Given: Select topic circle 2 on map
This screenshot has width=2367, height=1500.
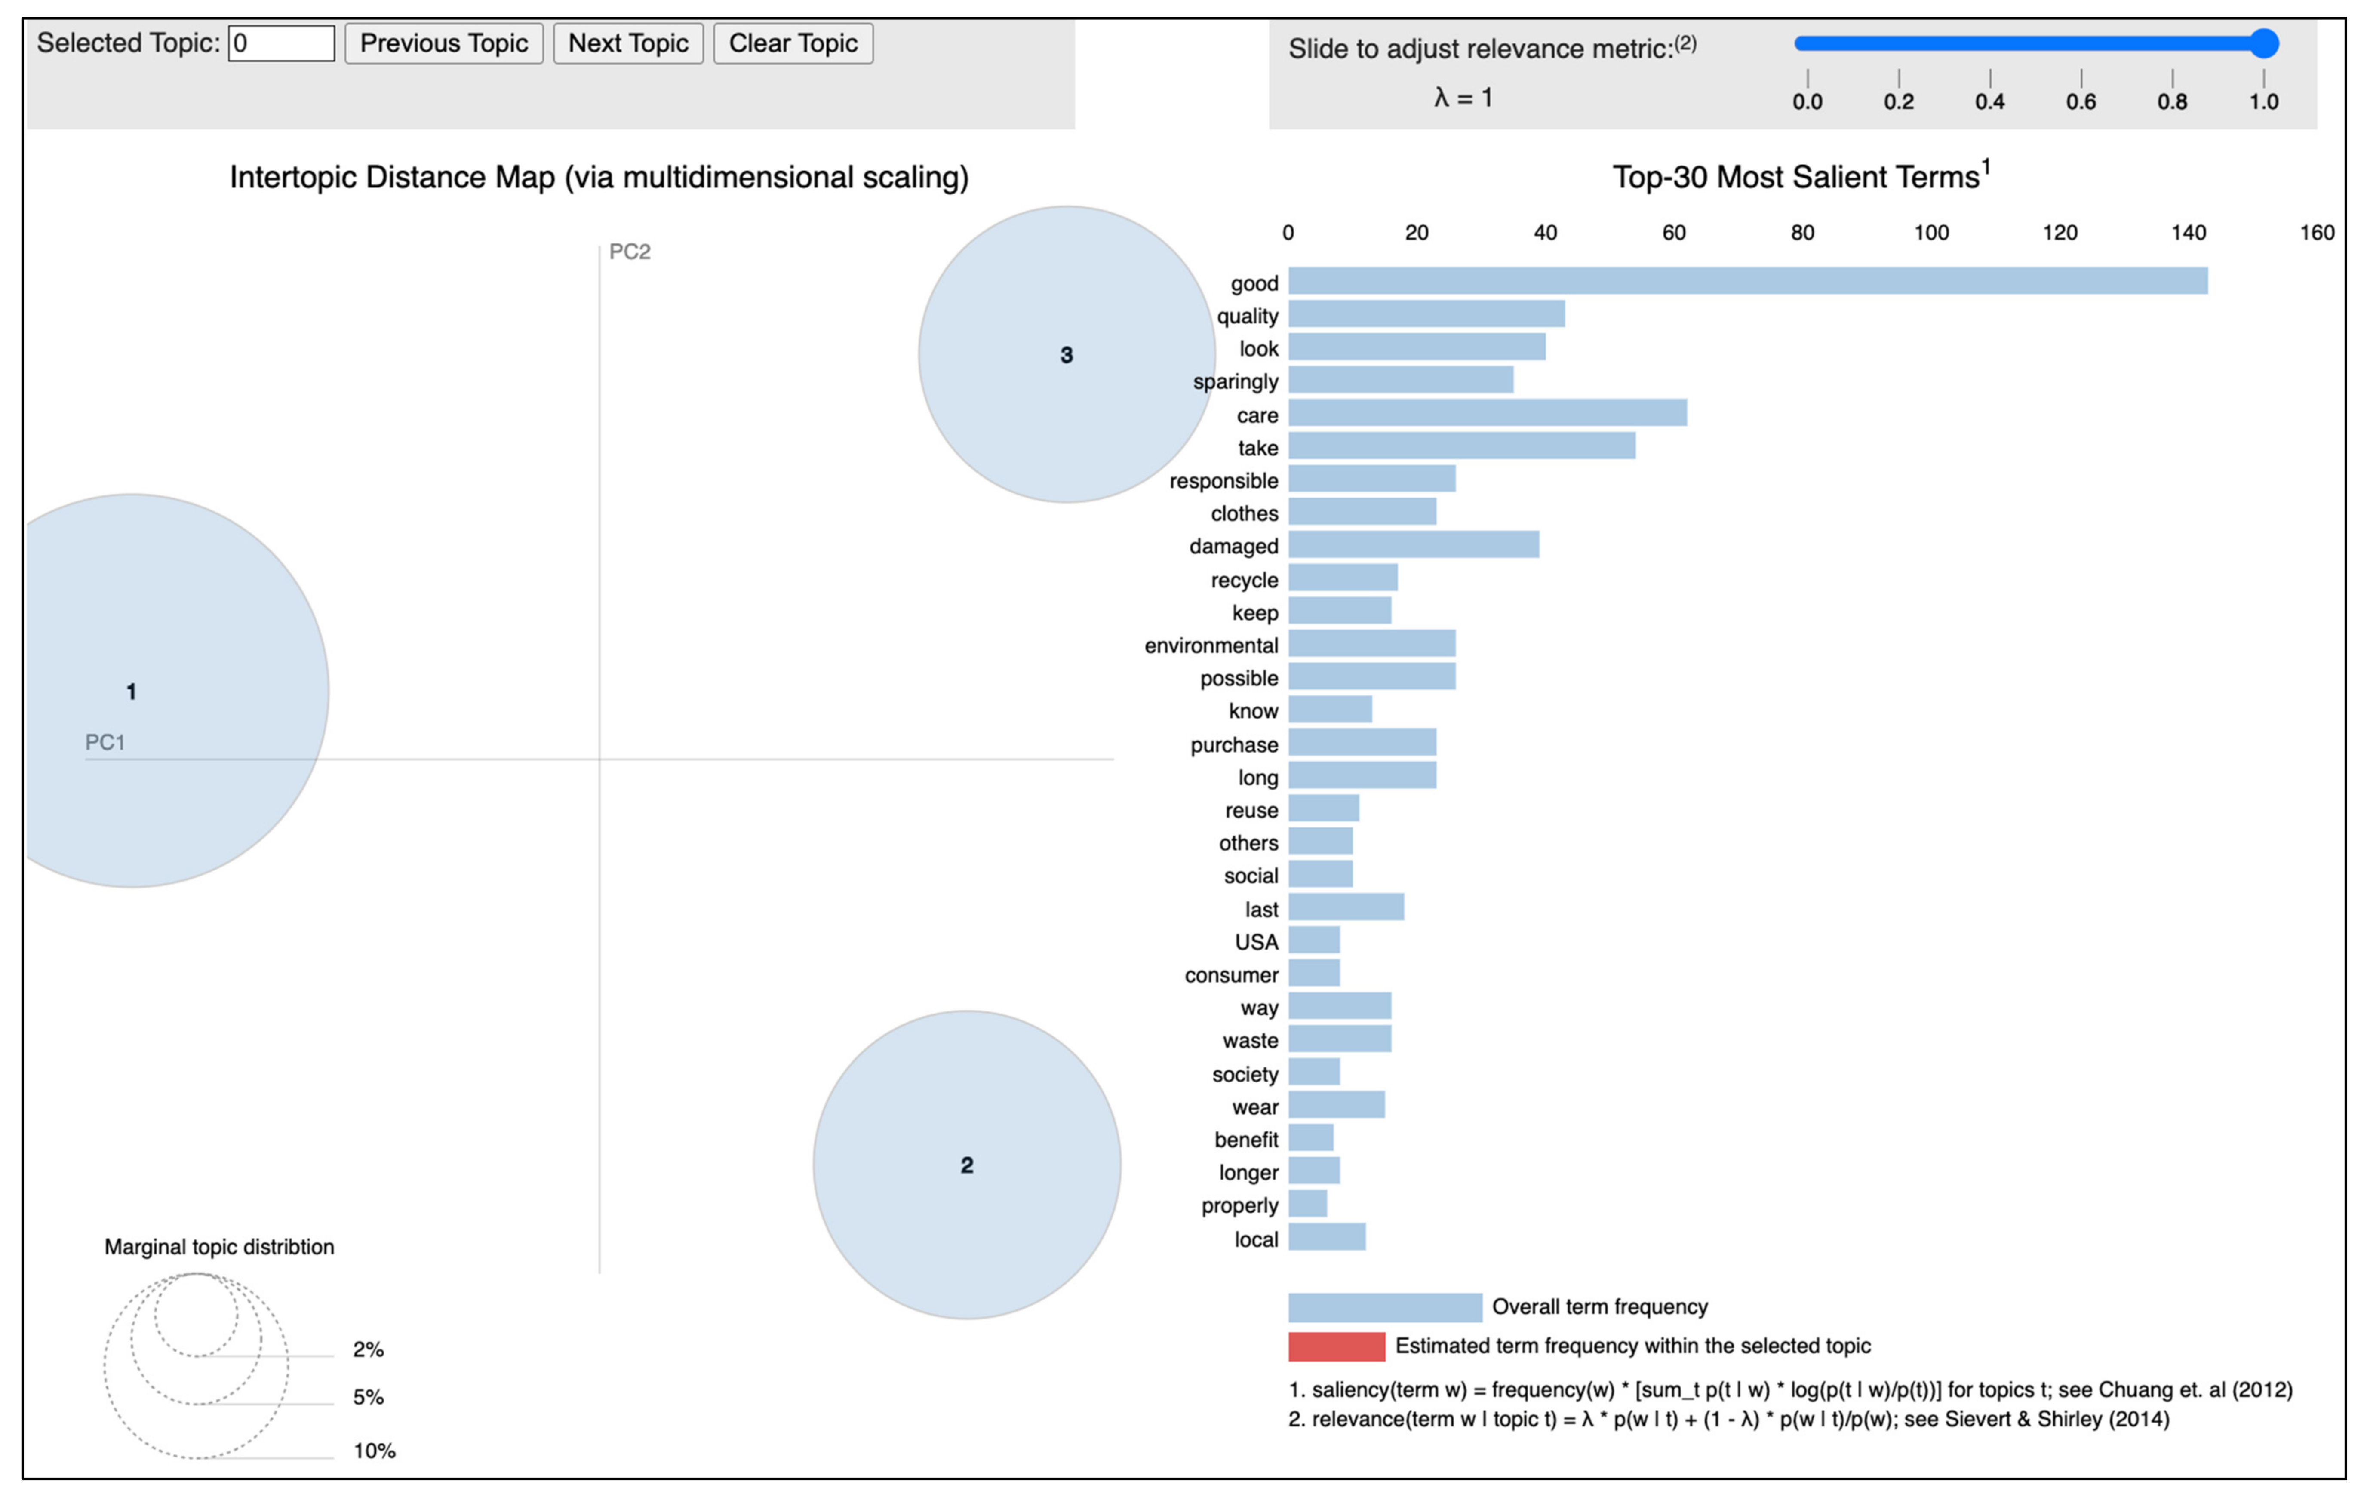Looking at the screenshot, I should coord(966,1165).
